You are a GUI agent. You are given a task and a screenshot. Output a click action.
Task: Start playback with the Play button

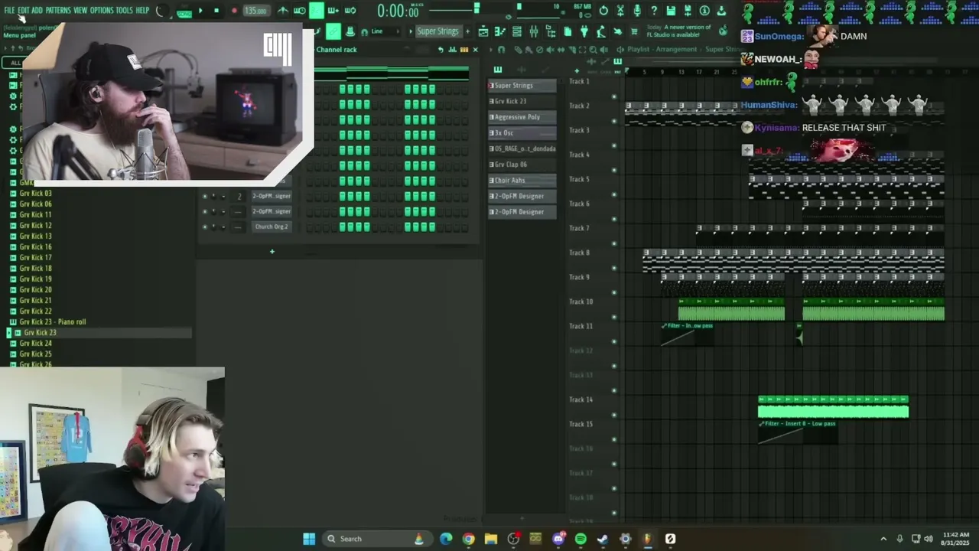point(200,11)
